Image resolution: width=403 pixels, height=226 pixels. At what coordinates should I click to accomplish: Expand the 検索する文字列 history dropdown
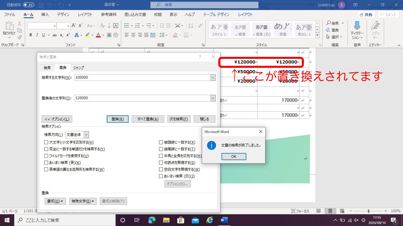click(213, 77)
